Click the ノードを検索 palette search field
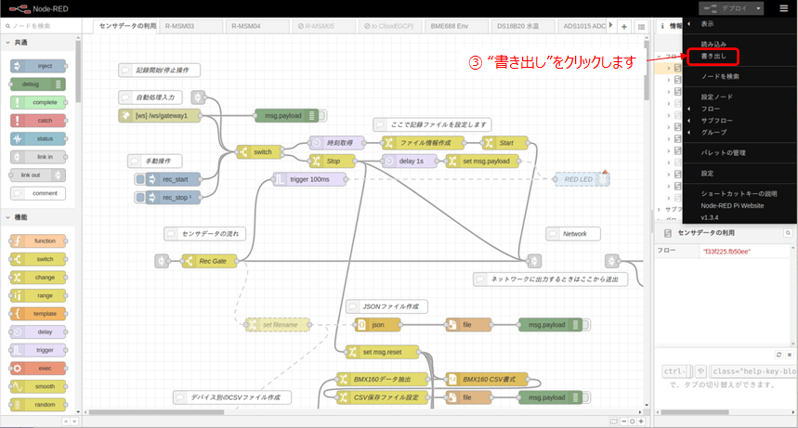Screen dimensions: 798x428 (x=42, y=26)
